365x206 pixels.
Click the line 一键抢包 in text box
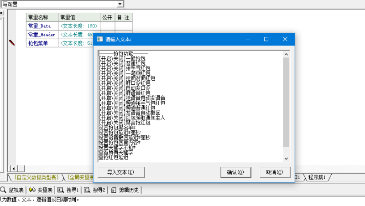[122, 59]
